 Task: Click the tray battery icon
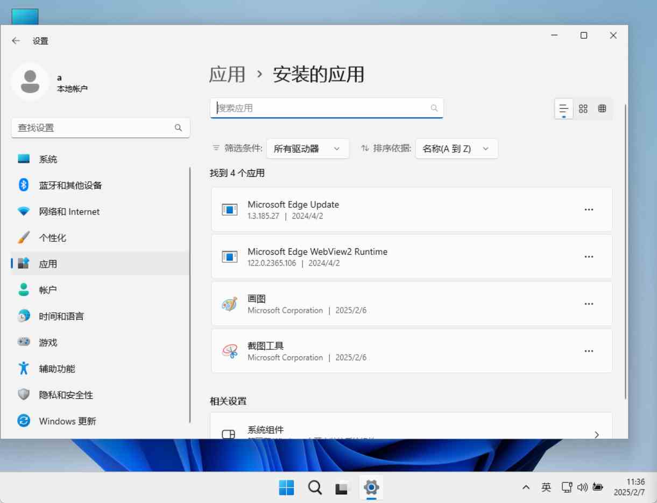pyautogui.click(x=598, y=487)
